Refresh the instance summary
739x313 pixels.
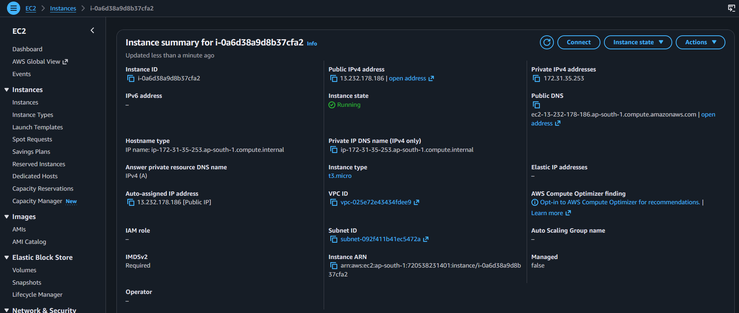coord(547,42)
